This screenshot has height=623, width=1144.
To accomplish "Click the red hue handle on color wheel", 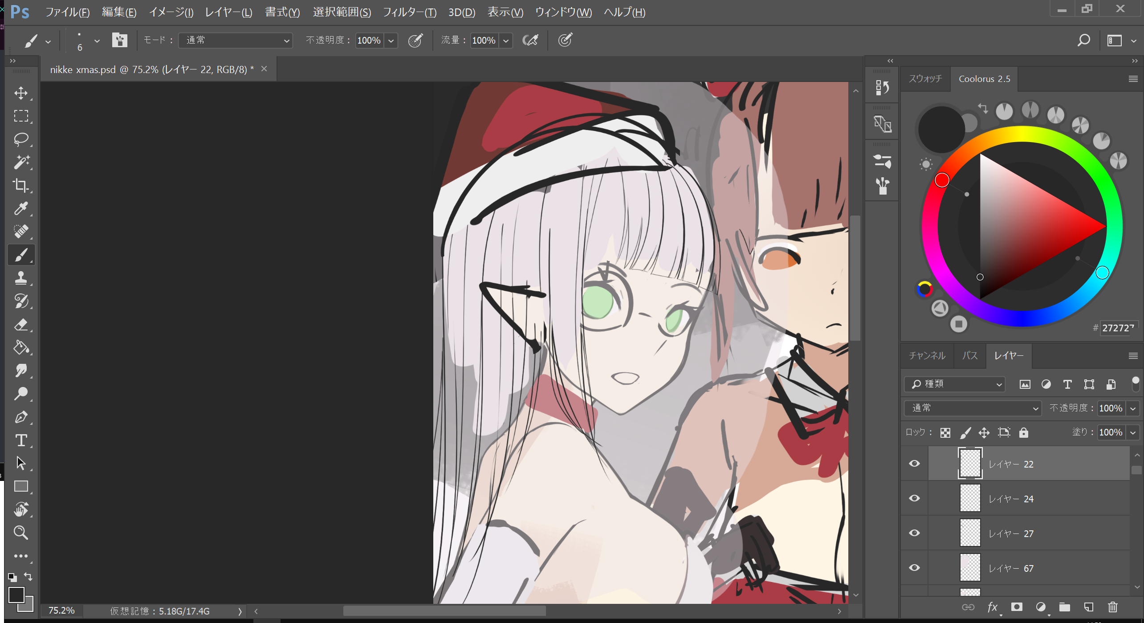I will (x=942, y=180).
